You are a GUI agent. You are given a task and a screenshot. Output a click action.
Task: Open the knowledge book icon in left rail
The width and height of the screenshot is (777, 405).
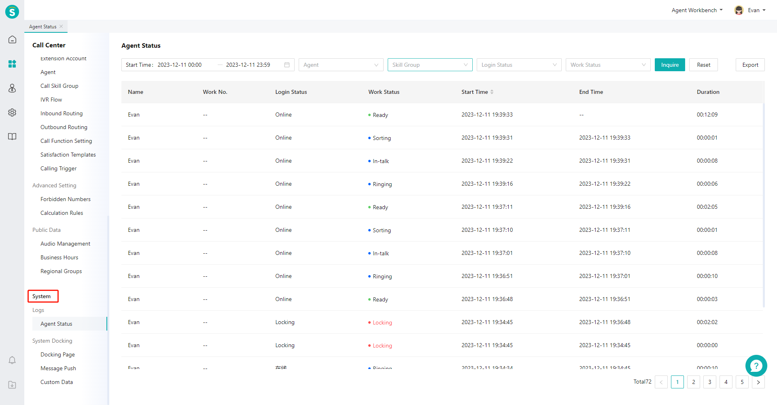[12, 137]
